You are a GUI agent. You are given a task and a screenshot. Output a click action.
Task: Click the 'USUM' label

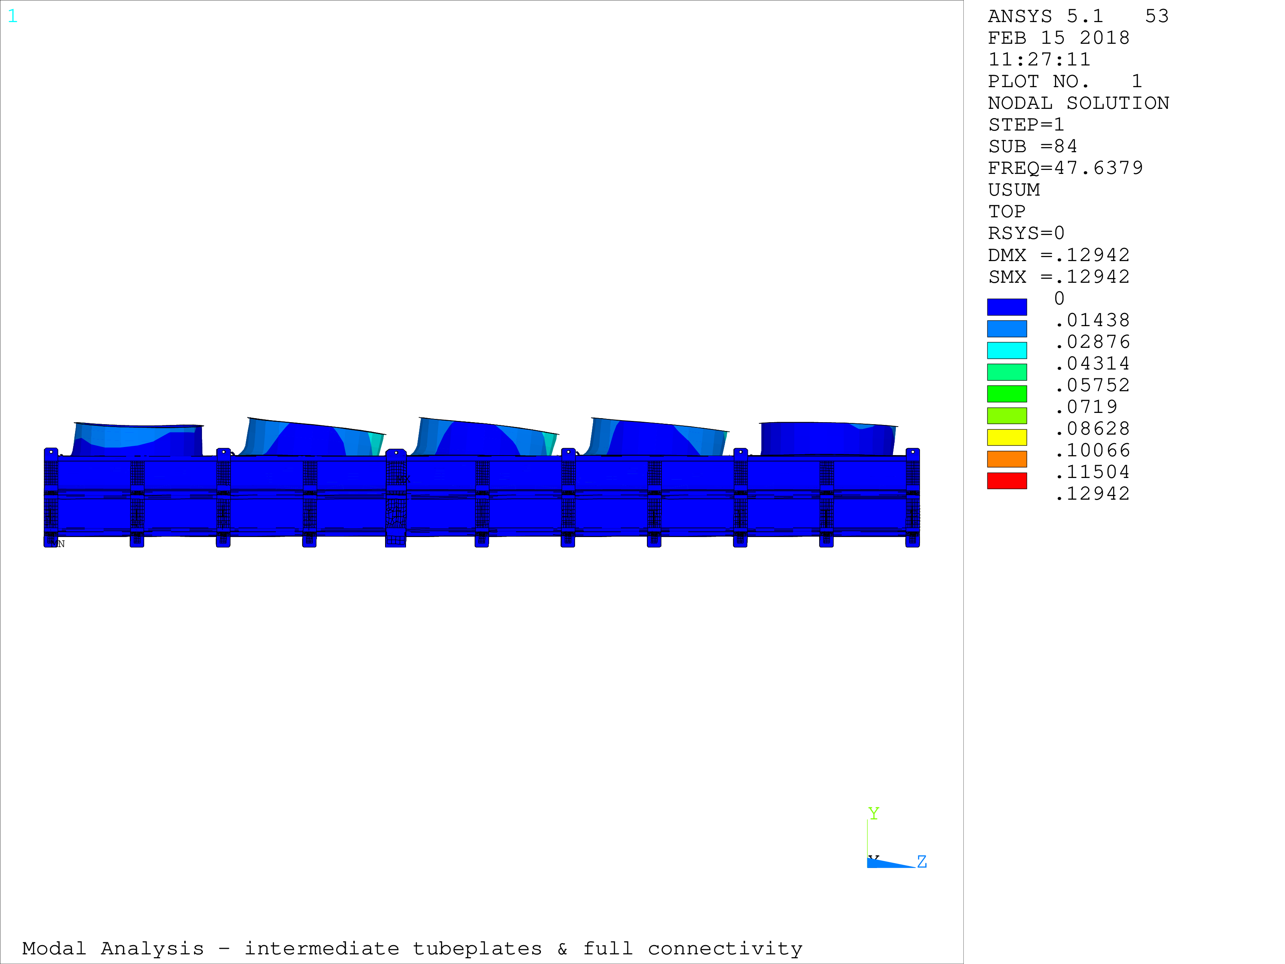pyautogui.click(x=1014, y=190)
